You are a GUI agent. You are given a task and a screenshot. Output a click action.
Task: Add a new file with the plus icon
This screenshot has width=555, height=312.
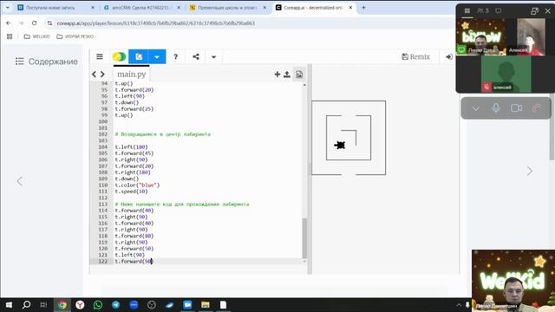tap(277, 75)
